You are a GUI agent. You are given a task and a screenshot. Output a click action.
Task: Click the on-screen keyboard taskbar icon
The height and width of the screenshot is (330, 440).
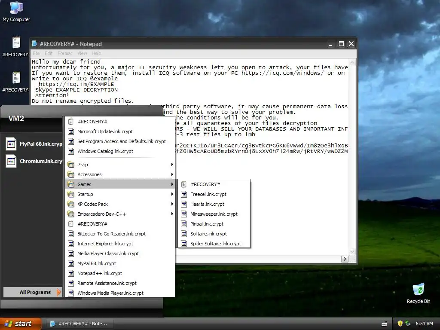(385, 324)
